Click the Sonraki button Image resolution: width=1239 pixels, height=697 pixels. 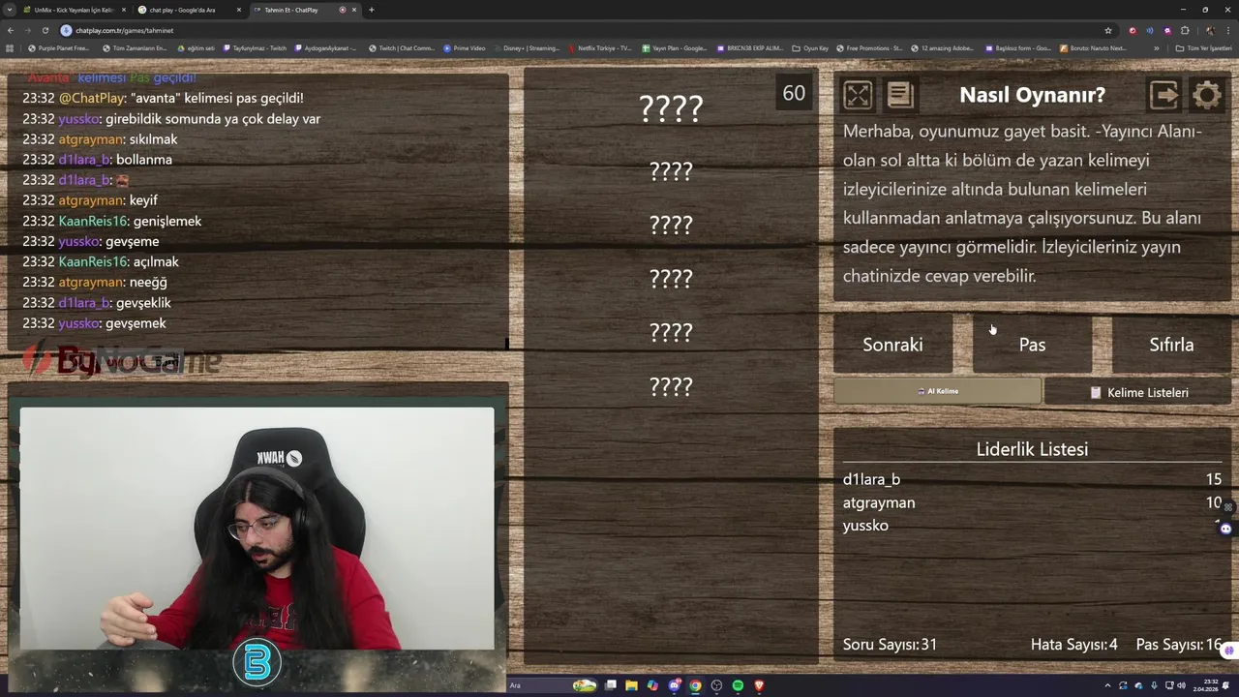892,345
